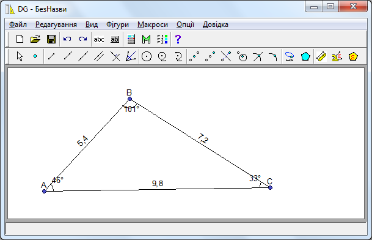This screenshot has width=372, height=240.
Task: Select the Circle by radius tool
Action: [x=162, y=56]
